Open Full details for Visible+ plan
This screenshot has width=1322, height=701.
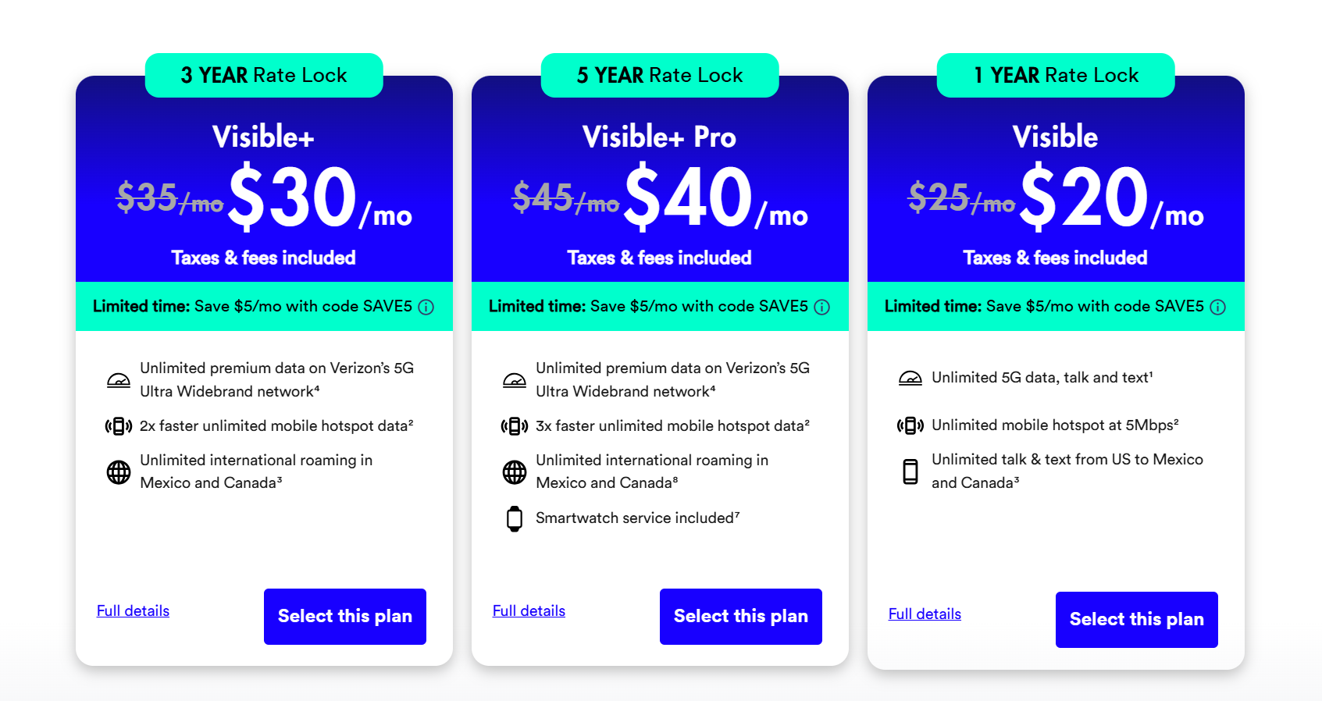(x=134, y=611)
